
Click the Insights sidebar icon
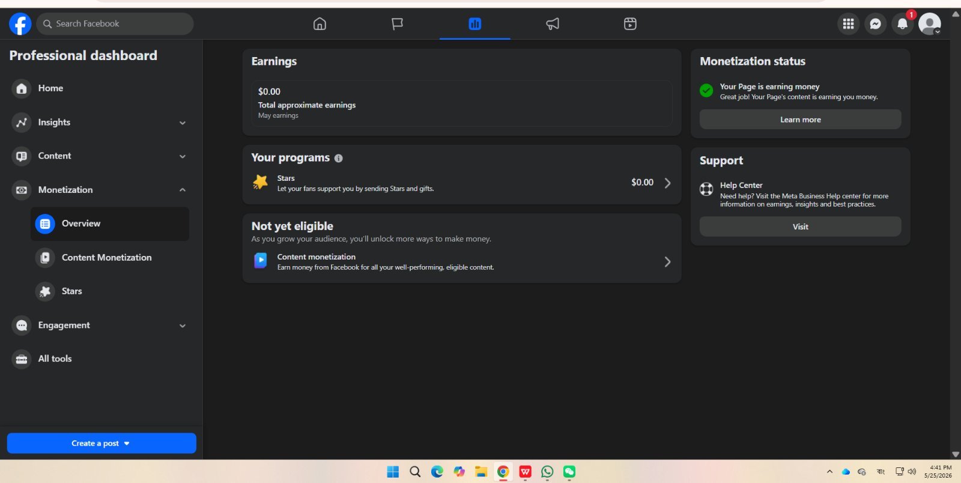pyautogui.click(x=22, y=123)
